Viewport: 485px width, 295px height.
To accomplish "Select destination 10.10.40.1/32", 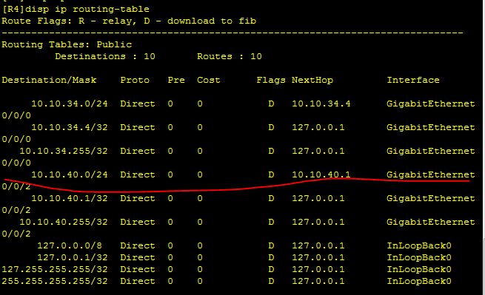I will tap(70, 199).
